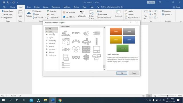183x103 pixels.
Task: Insert a Bookmark
Action: click(x=102, y=15)
